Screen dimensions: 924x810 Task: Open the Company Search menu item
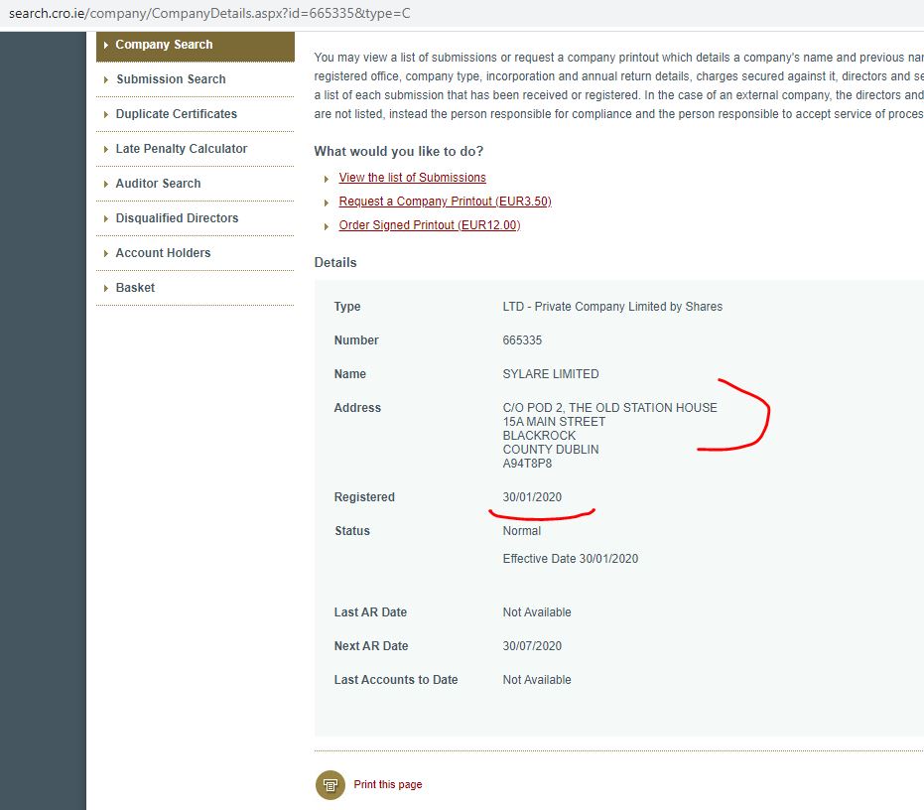(x=164, y=45)
